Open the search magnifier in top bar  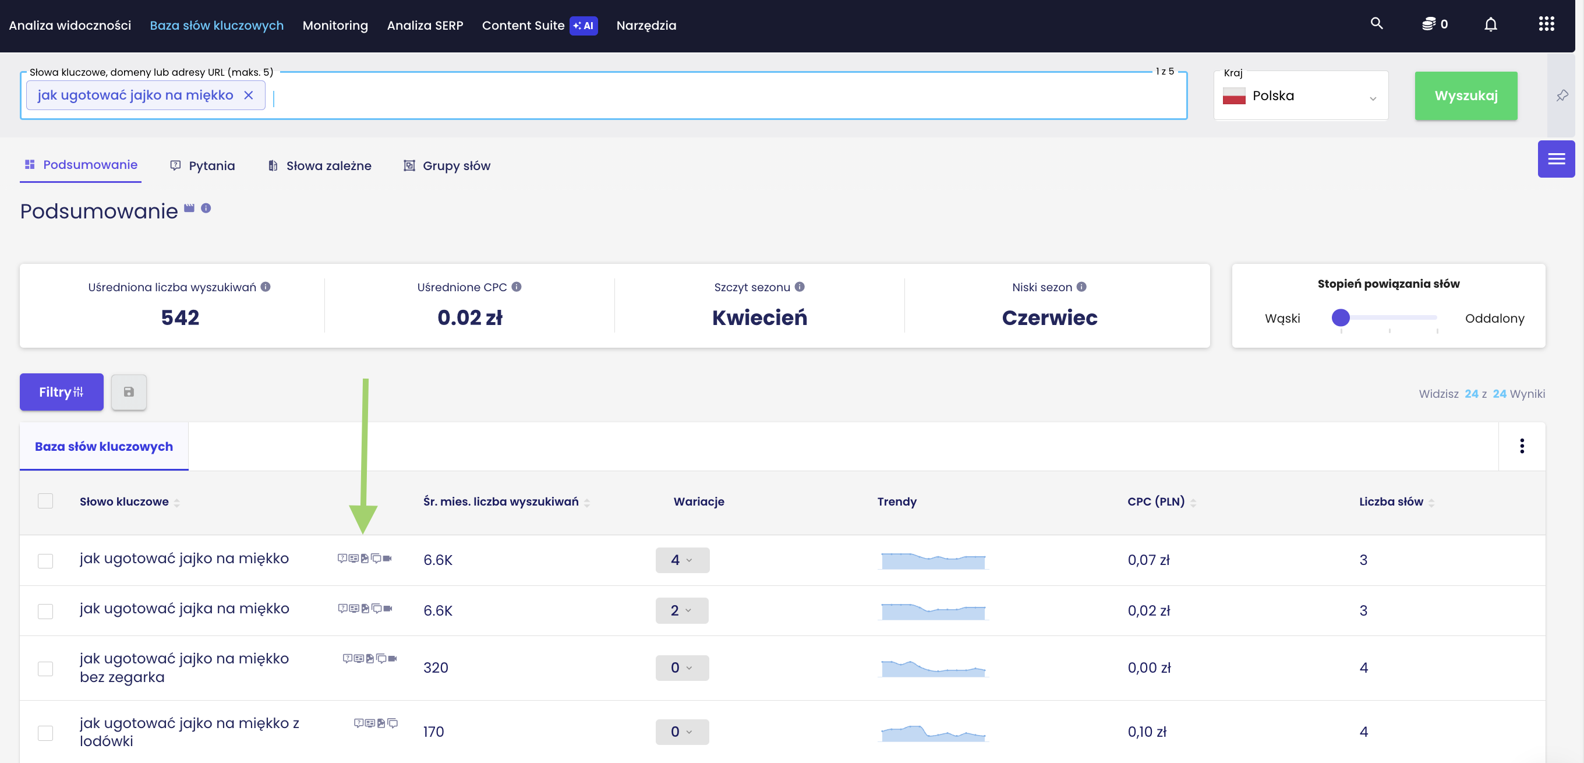(1376, 24)
